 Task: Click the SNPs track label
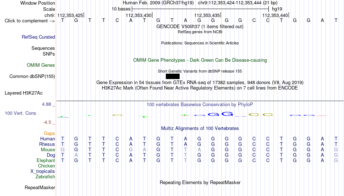coord(49,54)
